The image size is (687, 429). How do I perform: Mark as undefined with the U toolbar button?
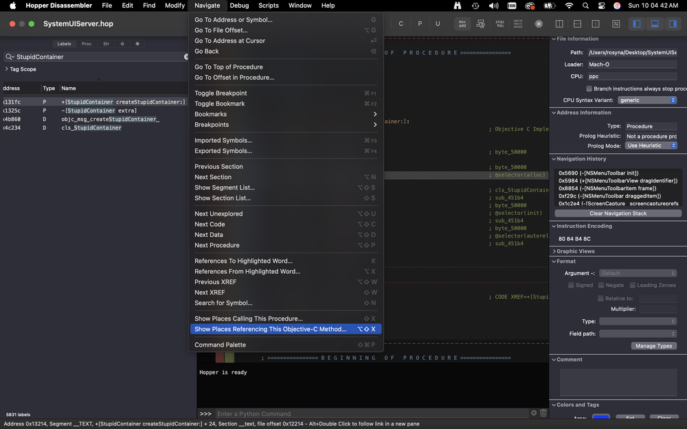(x=438, y=23)
